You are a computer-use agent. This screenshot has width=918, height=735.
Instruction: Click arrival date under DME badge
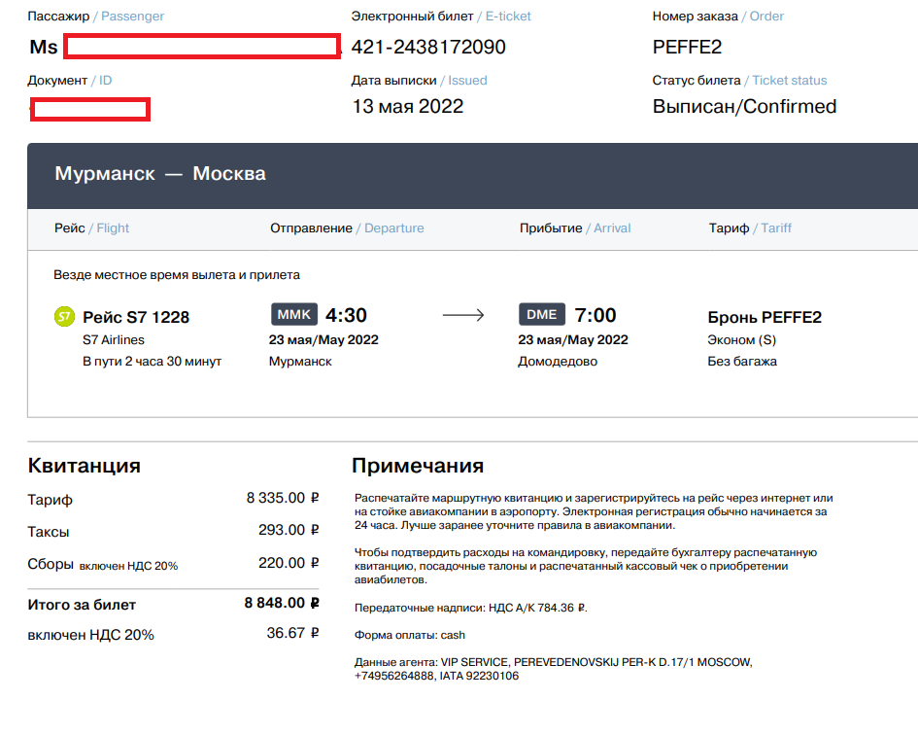572,340
